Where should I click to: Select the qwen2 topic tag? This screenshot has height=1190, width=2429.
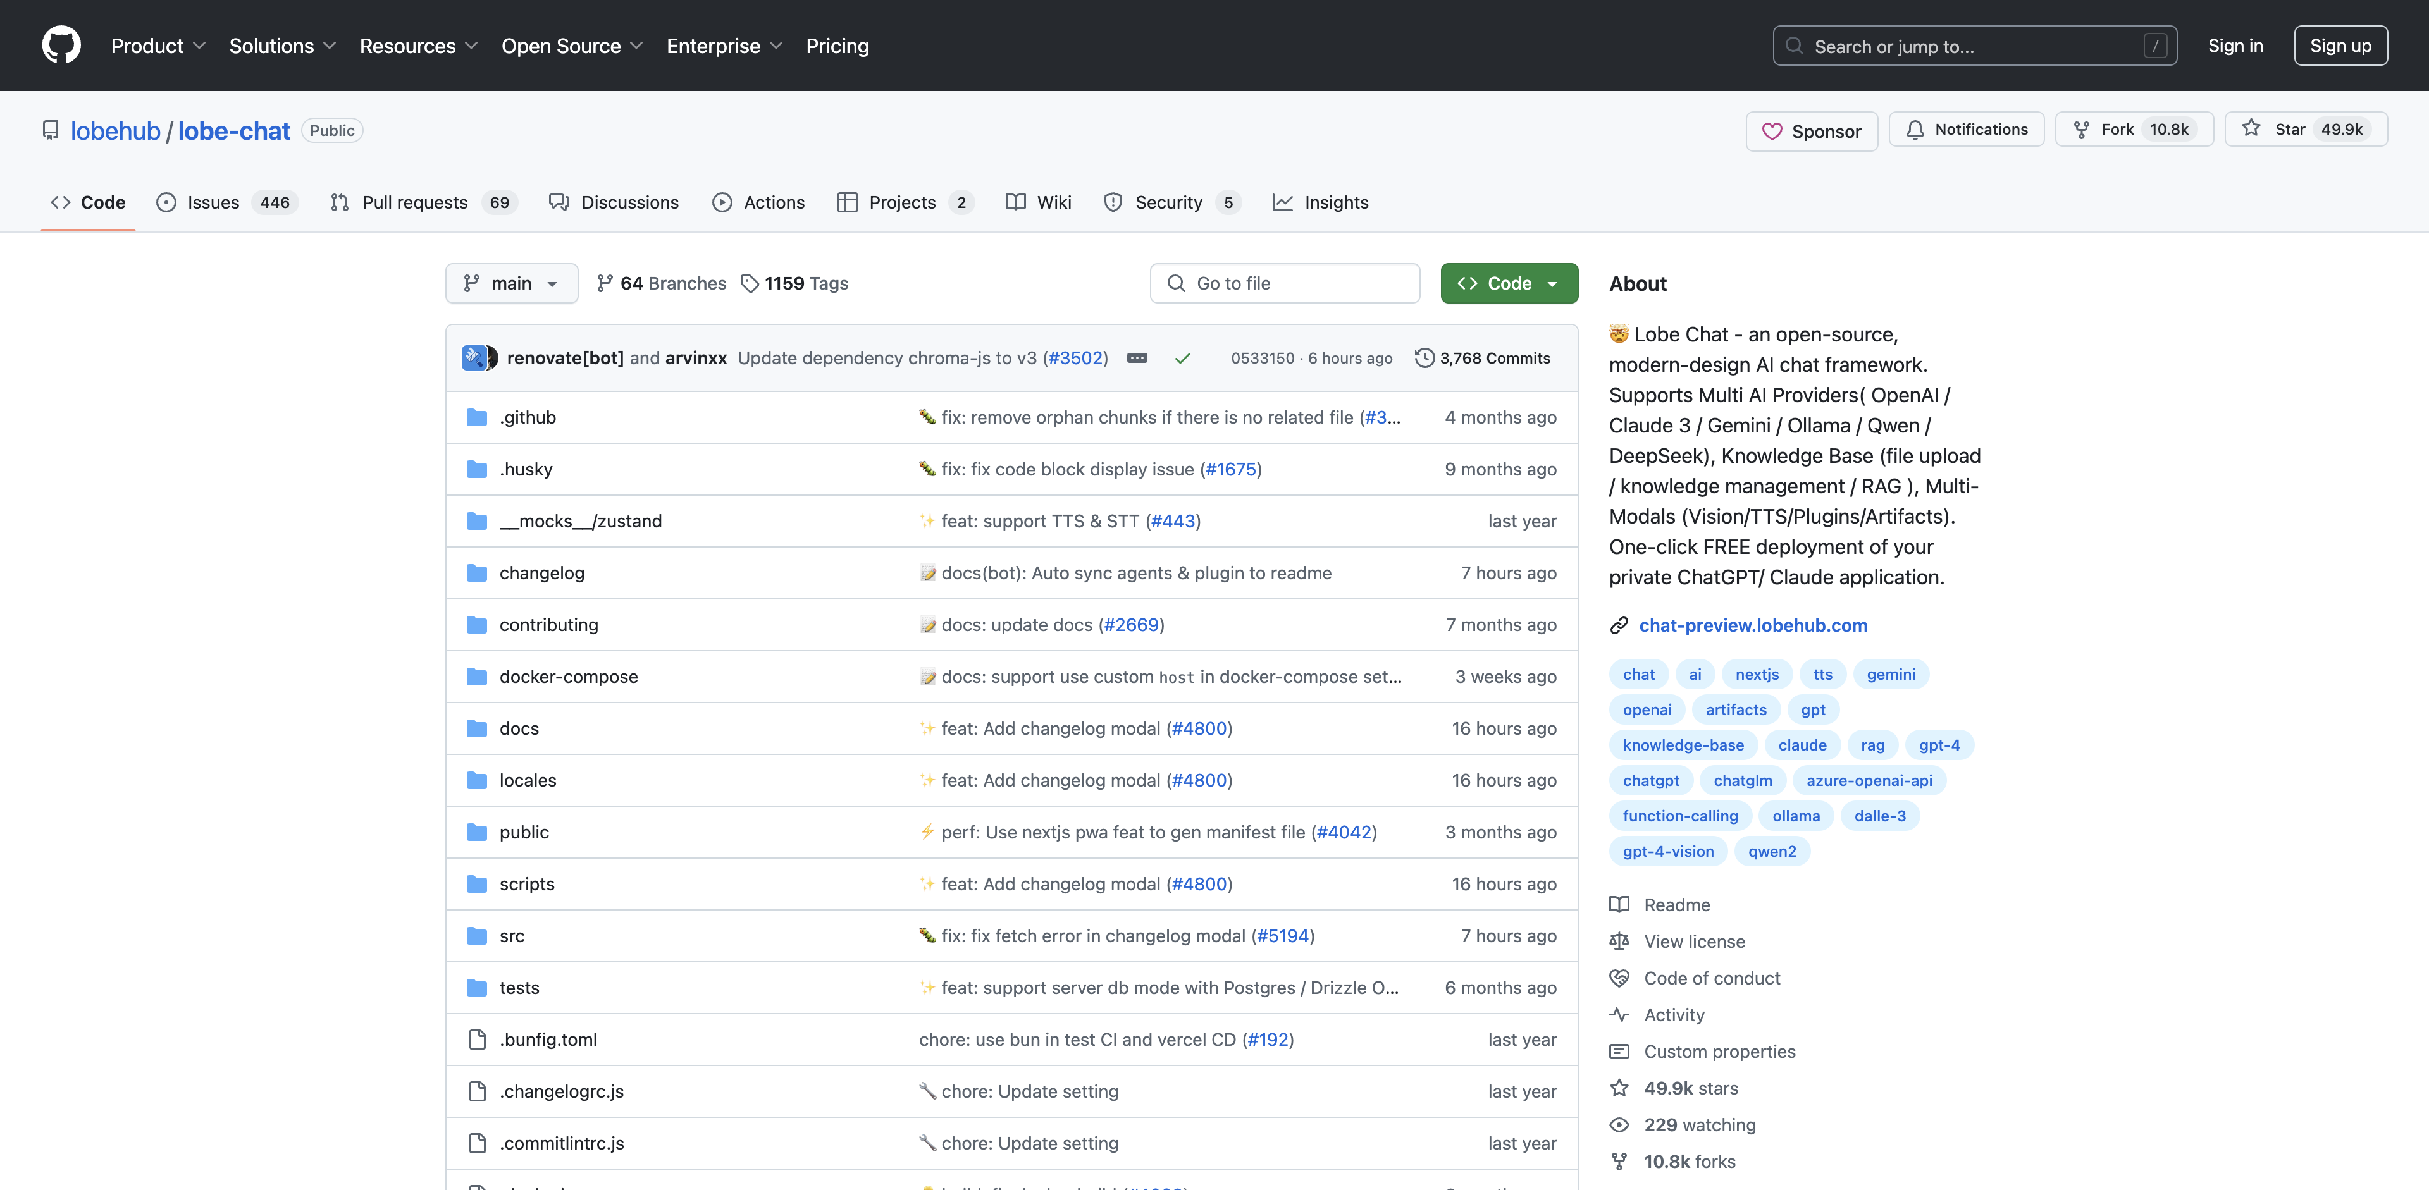1771,851
